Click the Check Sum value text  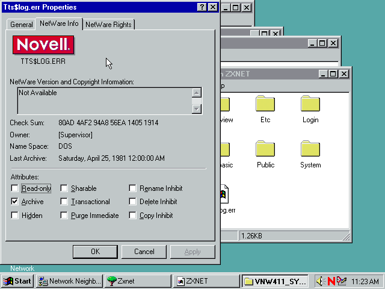click(108, 123)
